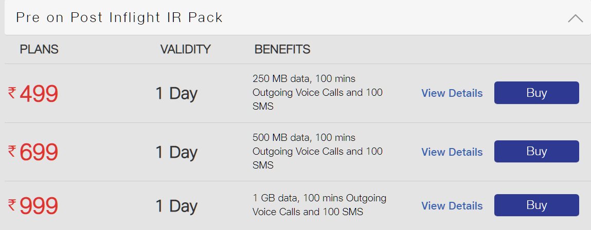
Task: Open View Details for the ₹699 plan
Action: tap(452, 152)
